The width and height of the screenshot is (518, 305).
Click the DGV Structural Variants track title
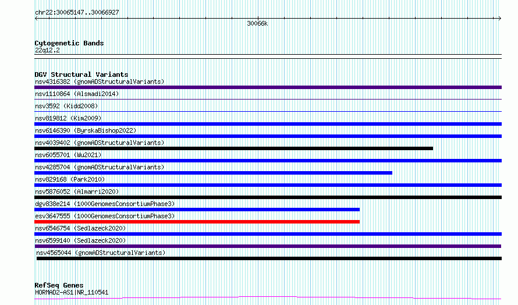pos(81,75)
